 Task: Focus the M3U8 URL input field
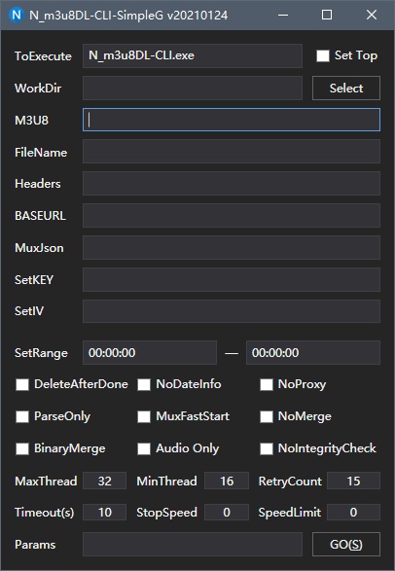pyautogui.click(x=232, y=120)
